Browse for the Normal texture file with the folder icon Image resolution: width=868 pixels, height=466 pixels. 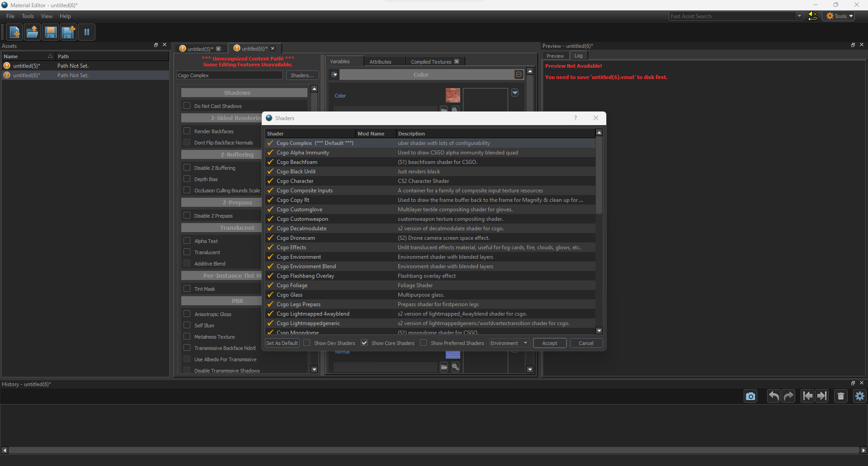click(444, 367)
